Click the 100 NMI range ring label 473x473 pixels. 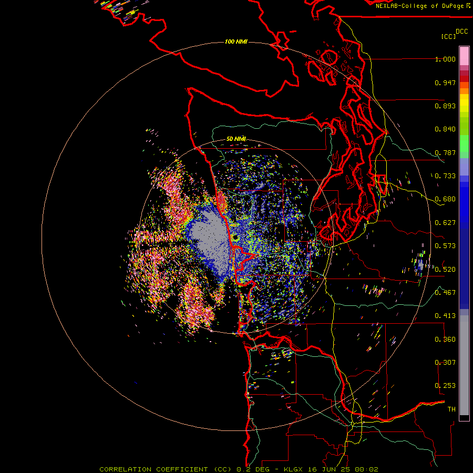(236, 42)
